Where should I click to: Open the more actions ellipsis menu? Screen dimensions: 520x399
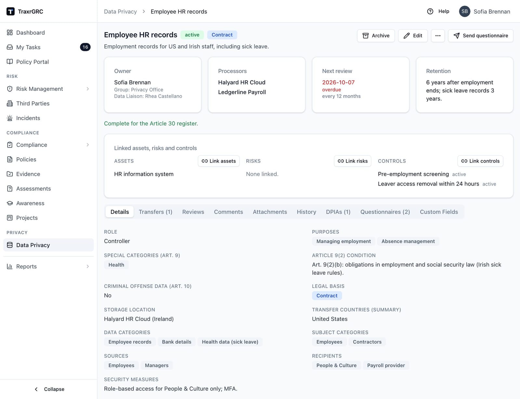438,36
